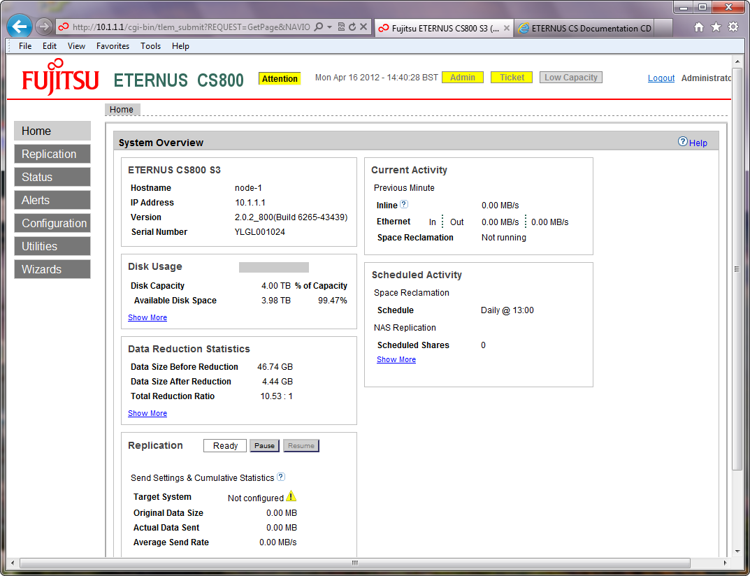
Task: Click the yellow Attention status indicator
Action: click(280, 78)
